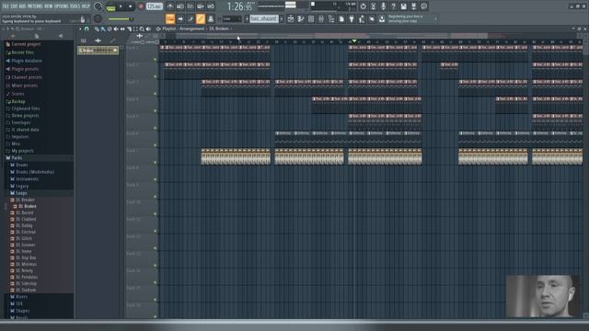
Task: Open the FILE menu
Action: coord(6,6)
